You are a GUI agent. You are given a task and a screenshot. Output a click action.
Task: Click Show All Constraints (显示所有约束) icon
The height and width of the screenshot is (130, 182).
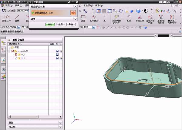(150, 18)
